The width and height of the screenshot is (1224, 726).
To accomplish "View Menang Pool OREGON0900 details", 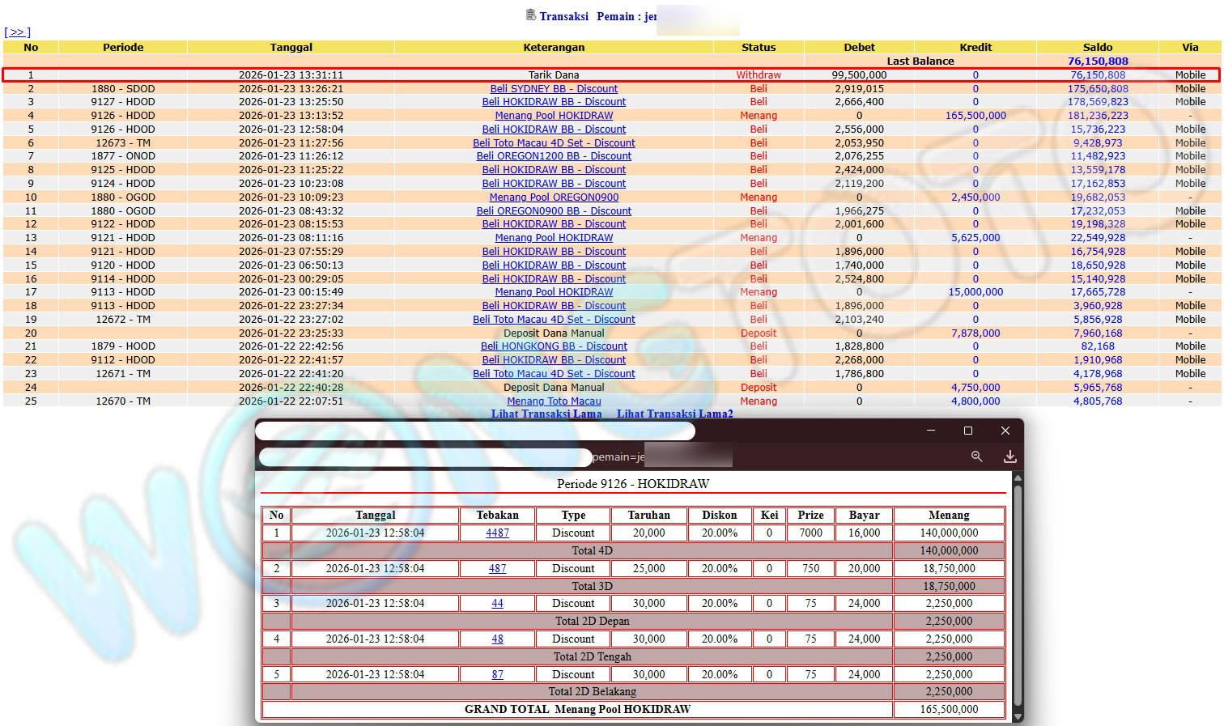I will tap(554, 197).
